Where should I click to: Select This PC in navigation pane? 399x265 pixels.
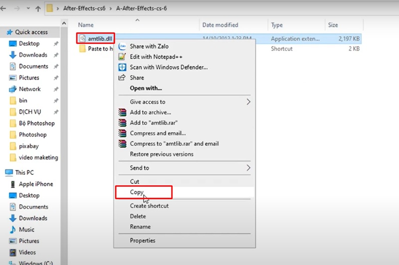click(x=24, y=172)
